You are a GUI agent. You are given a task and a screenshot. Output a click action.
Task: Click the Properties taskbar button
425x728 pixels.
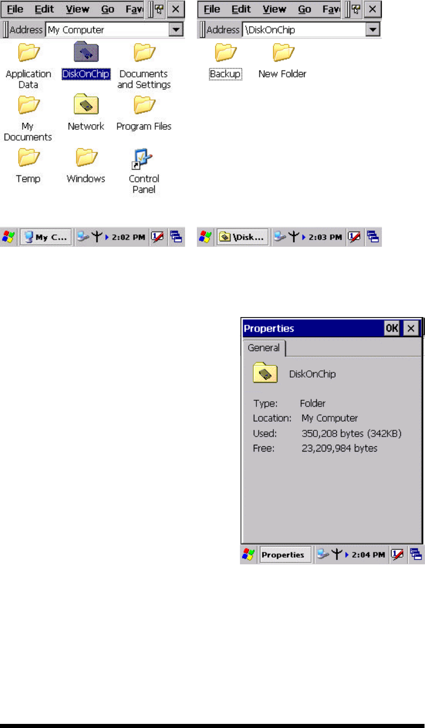[286, 555]
